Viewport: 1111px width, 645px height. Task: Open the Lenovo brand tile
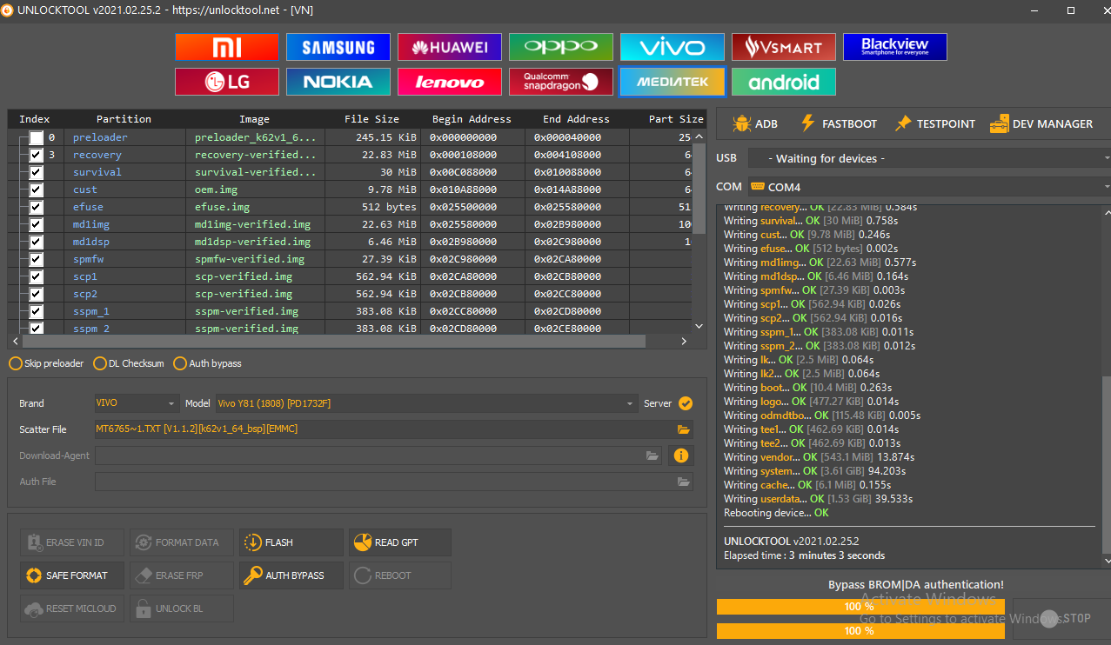450,82
